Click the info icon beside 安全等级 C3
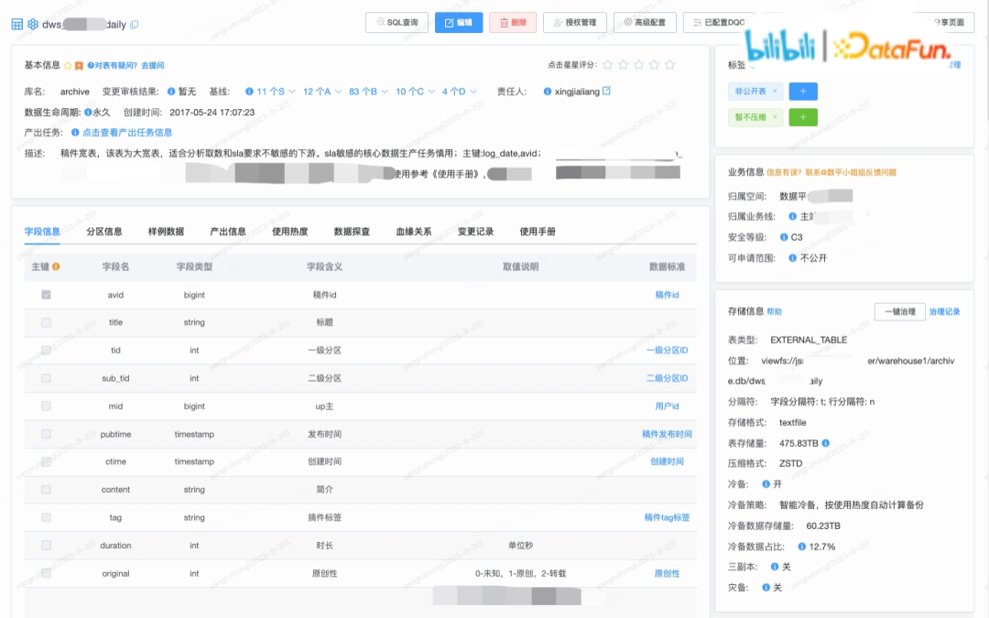Viewport: 989px width, 618px height. pos(782,237)
